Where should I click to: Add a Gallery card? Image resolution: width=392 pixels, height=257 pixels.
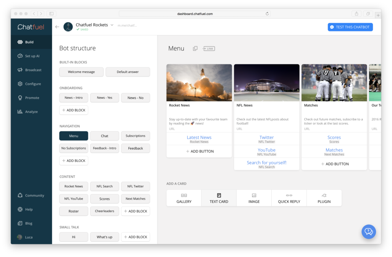click(x=184, y=198)
